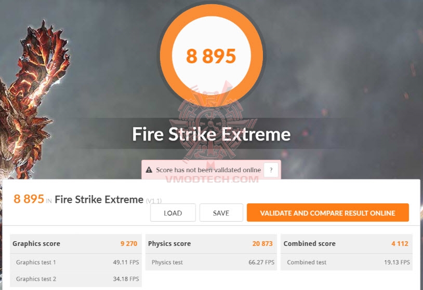Click the orange score circle showing 8 895
423x290 pixels.
(x=211, y=56)
